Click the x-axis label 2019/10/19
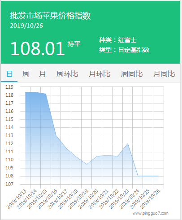This screenshot has width=182, height=220. (x=78, y=199)
